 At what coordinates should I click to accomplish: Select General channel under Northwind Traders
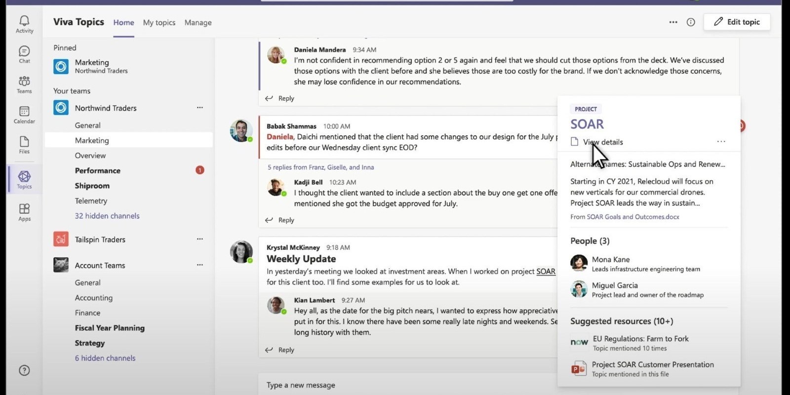[x=87, y=125]
